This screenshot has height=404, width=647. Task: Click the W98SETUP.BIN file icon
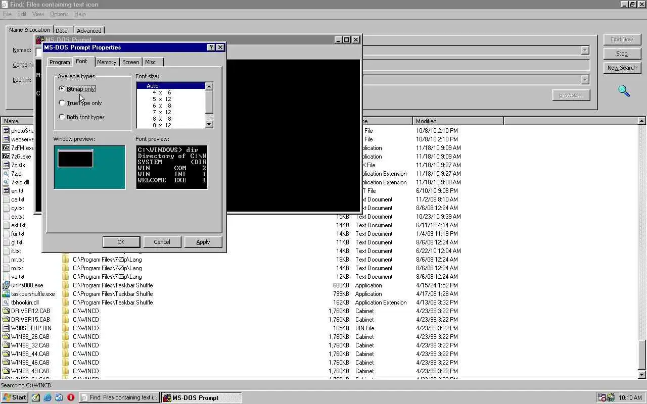(x=6, y=328)
